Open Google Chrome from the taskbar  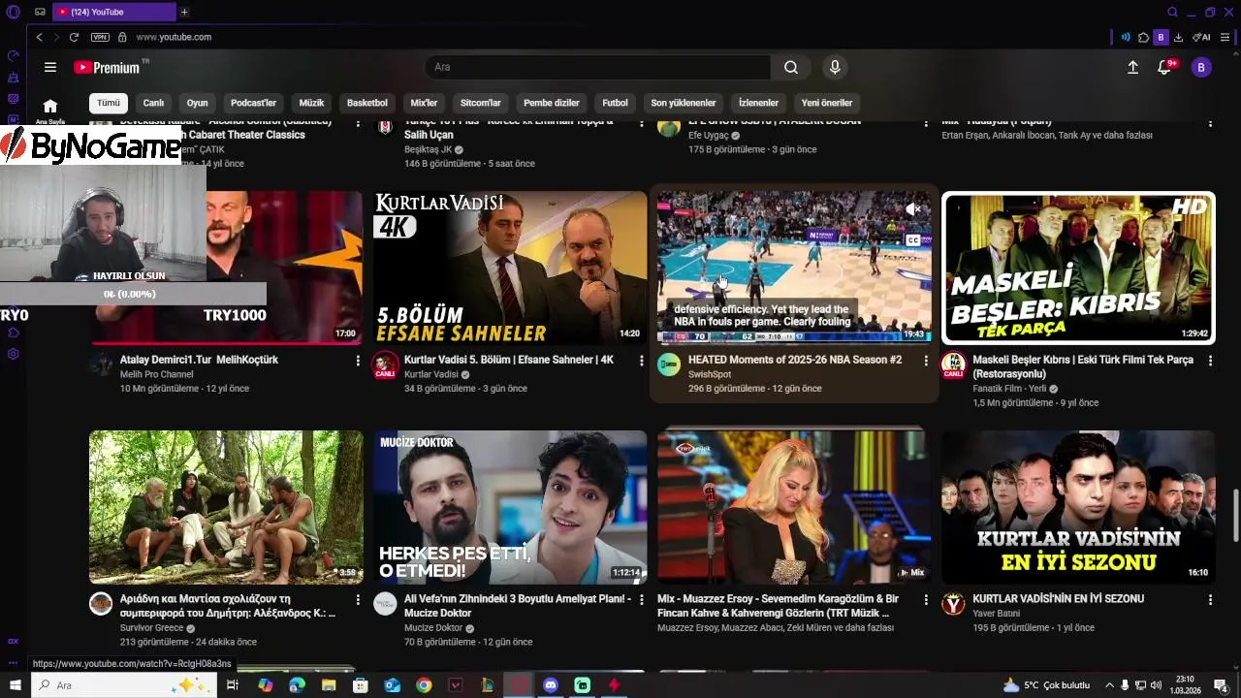tap(424, 685)
